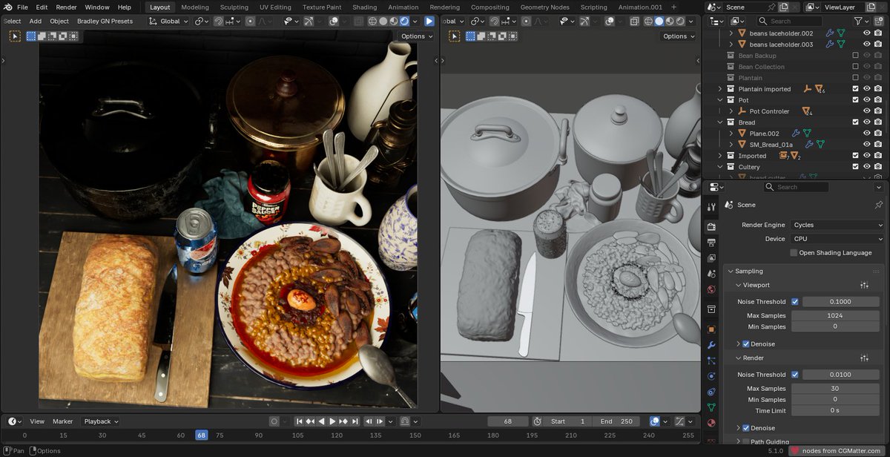Hide the Bread collection with its eye toggle
This screenshot has width=890, height=457.
click(867, 122)
